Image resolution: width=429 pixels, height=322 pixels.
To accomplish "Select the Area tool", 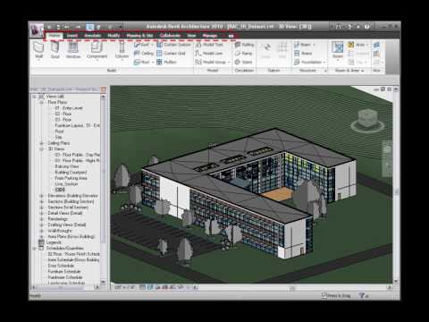I will (x=357, y=45).
